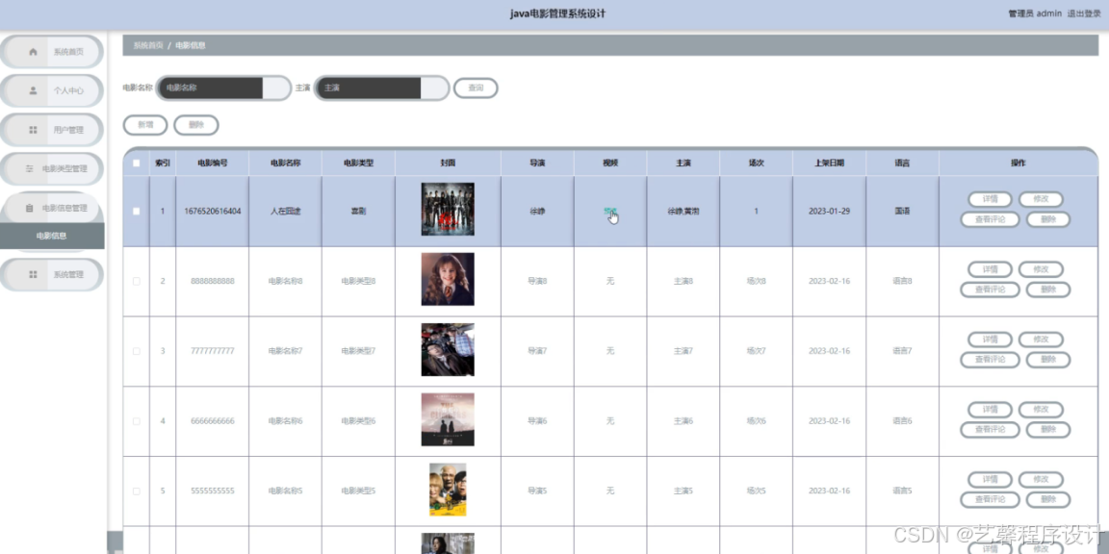Image resolution: width=1109 pixels, height=554 pixels.
Task: Click the person icon beside 个人中心
Action: (33, 90)
